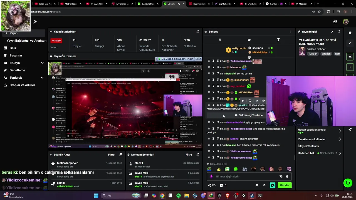Viewport: 356px width, 200px height.
Task: Open Droplar ve ödüller in sidebar
Action: tap(22, 85)
